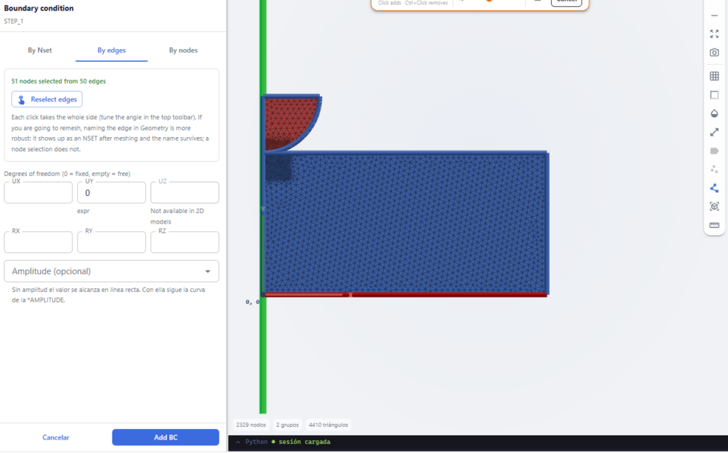728x453 pixels.
Task: Select the By edges tab
Action: (112, 50)
